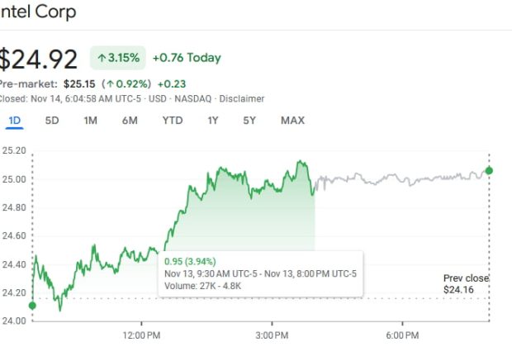Select the YTD range tab

[x=173, y=120]
